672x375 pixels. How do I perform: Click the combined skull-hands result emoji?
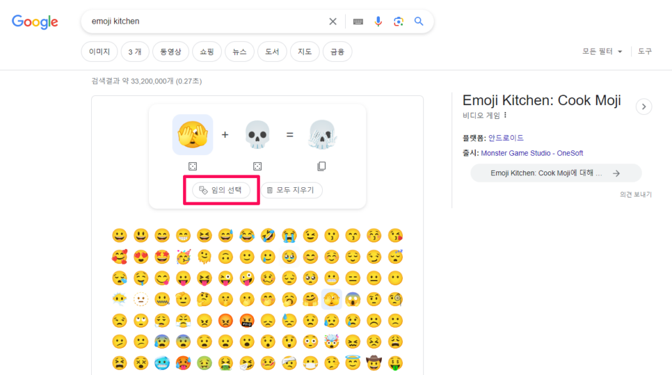coord(322,135)
